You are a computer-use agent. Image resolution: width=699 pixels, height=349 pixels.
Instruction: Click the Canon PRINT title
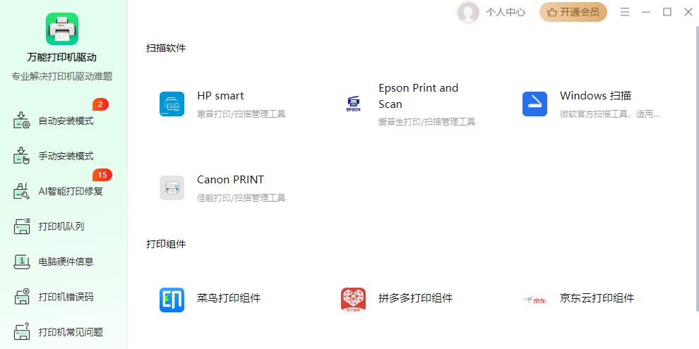[230, 179]
